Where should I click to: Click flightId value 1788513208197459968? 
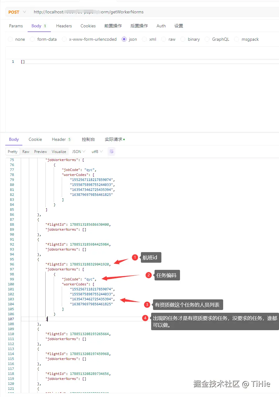[x=90, y=354]
